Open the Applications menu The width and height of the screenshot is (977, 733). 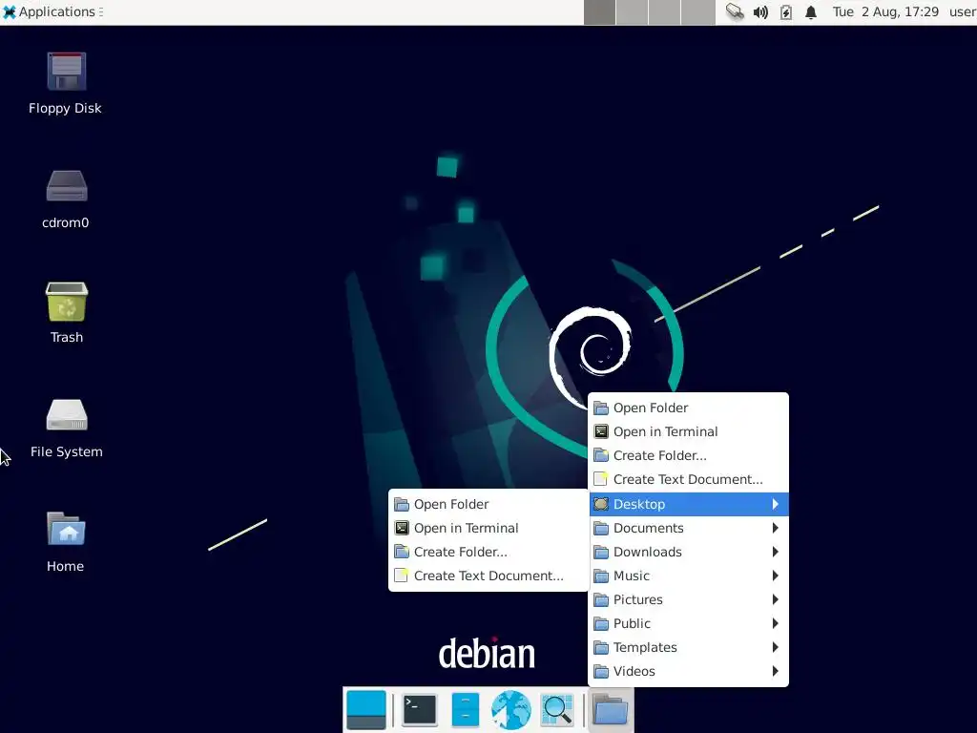coord(52,11)
